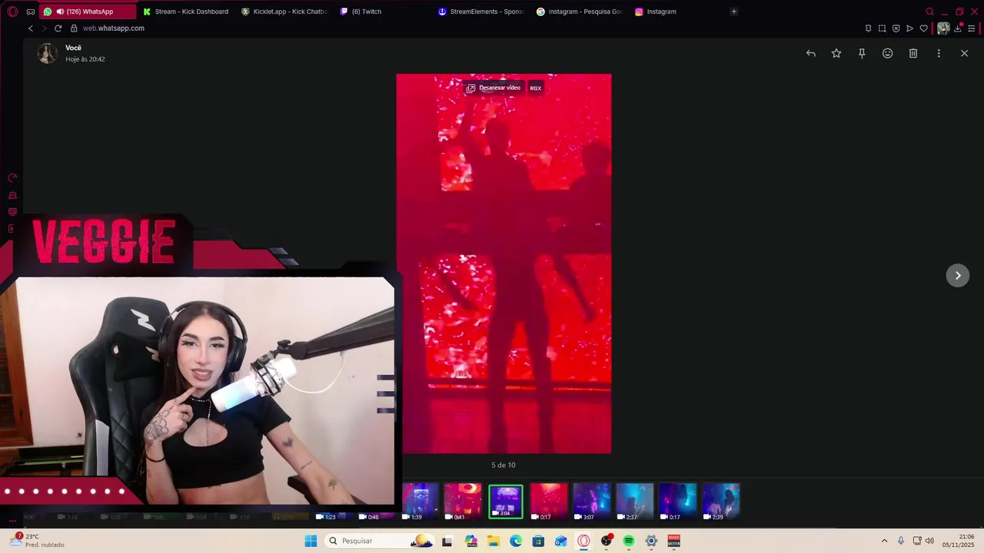Screen dimensions: 984x553
Task: Select the 2:39 video thumbnail
Action: pos(721,502)
